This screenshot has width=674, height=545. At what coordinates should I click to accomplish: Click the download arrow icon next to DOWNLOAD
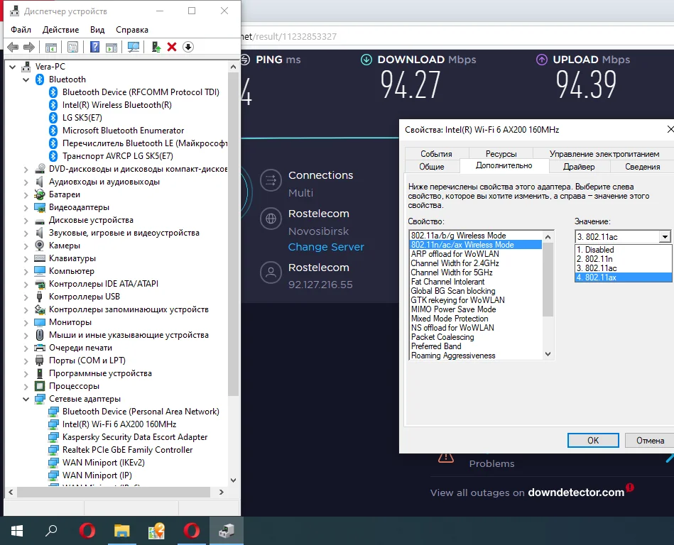click(x=366, y=60)
